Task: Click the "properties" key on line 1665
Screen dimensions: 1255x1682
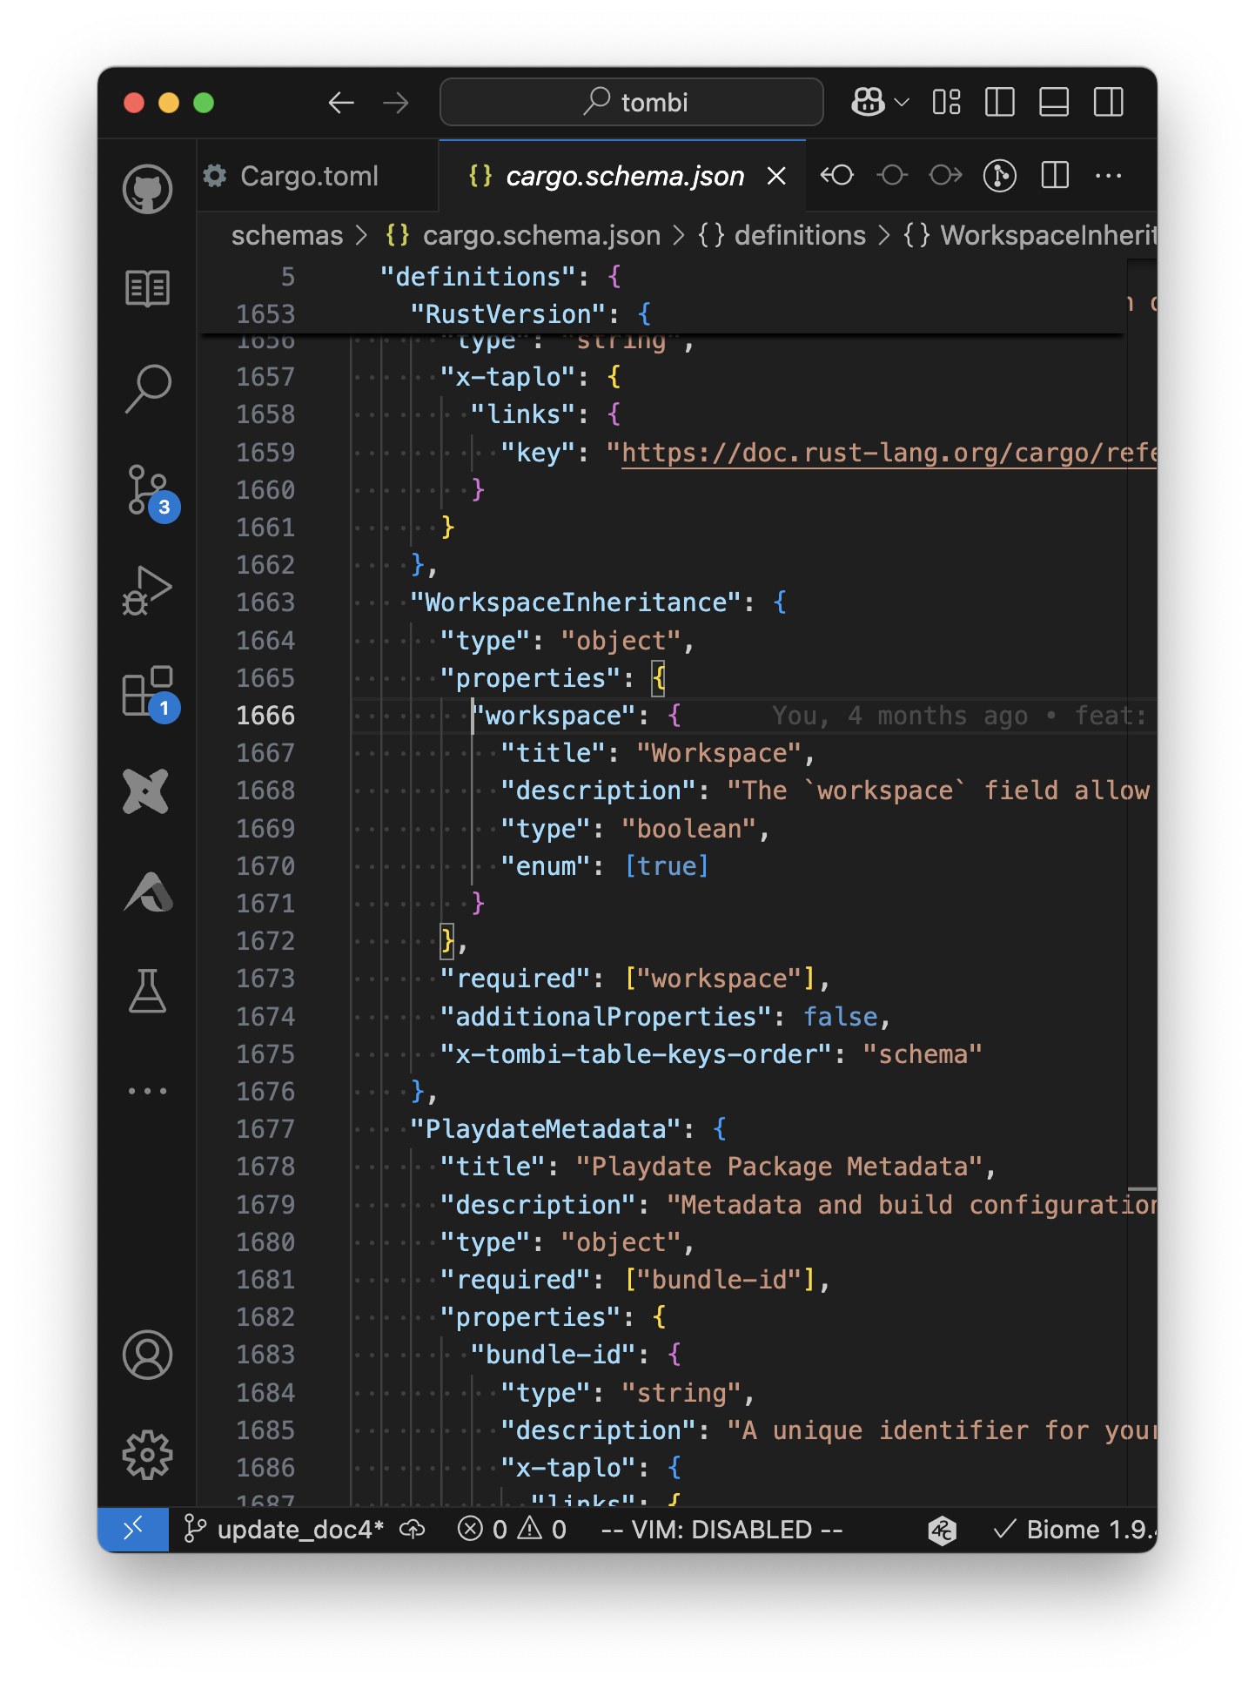Action: [x=531, y=678]
